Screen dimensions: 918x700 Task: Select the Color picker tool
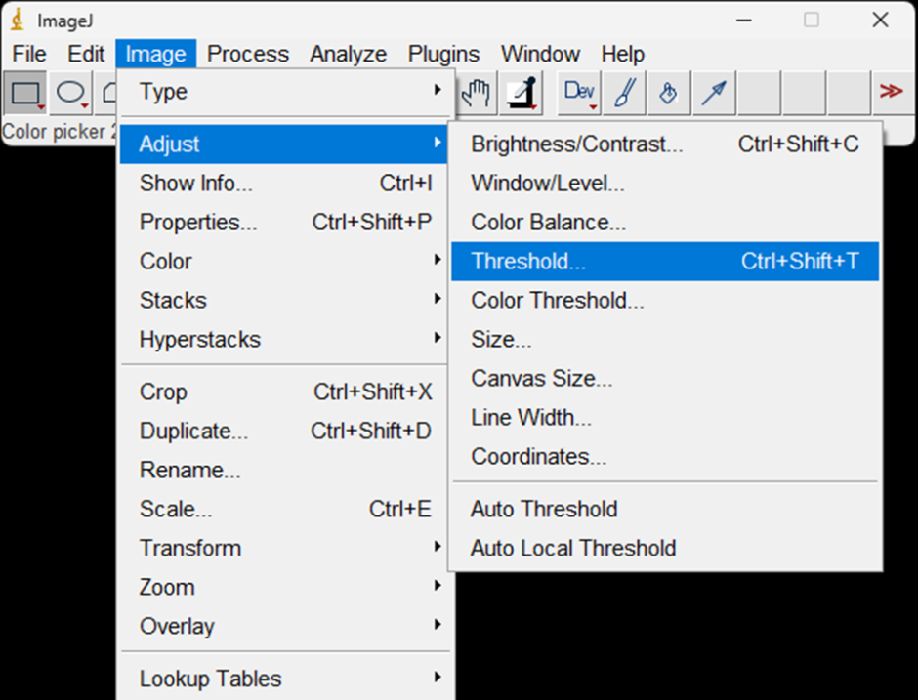click(x=522, y=93)
